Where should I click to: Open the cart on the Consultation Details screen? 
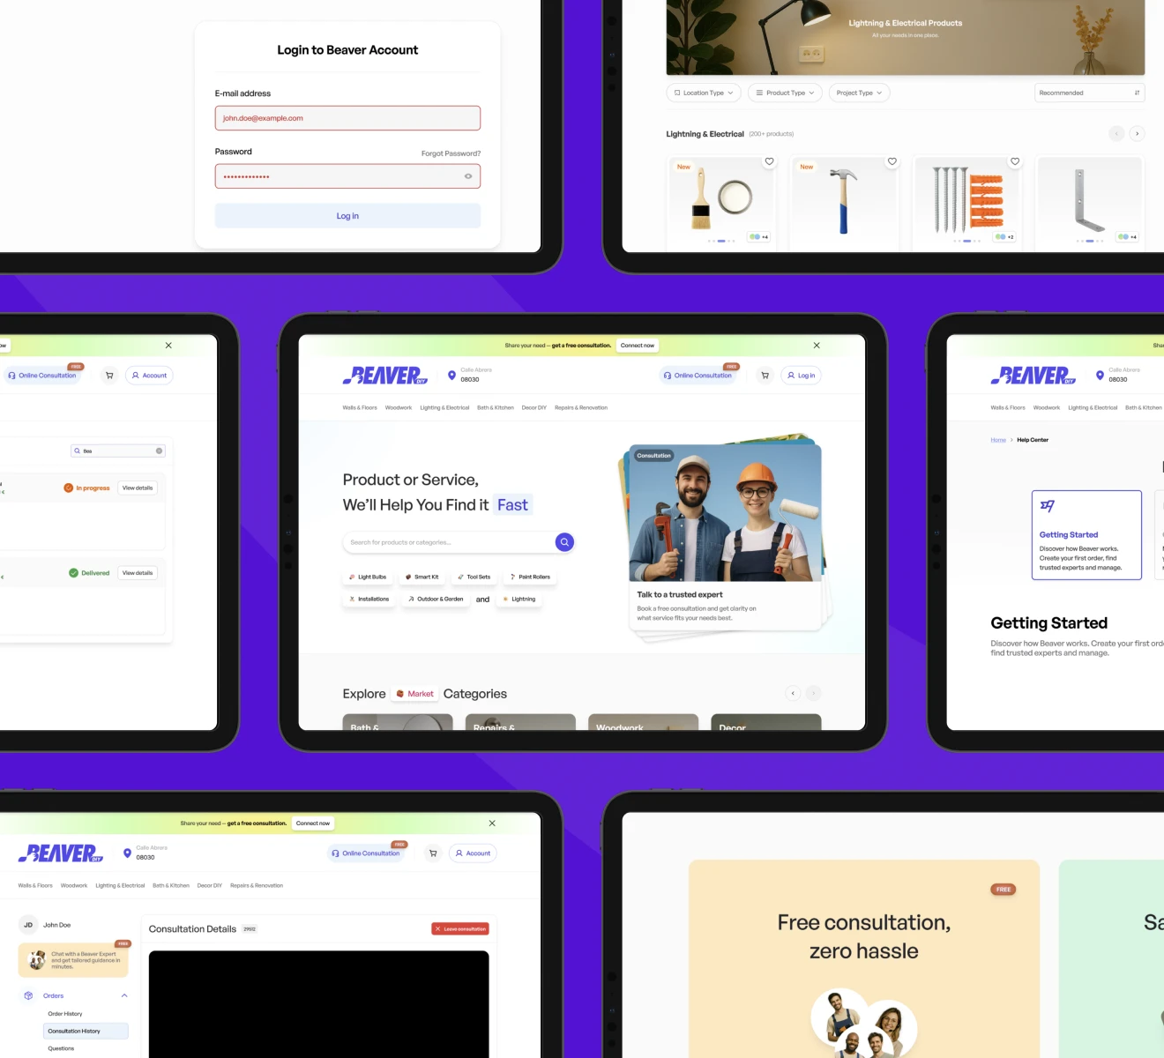433,853
